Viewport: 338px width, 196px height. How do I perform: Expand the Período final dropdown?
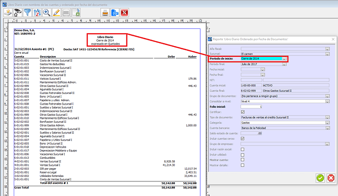tap(284, 64)
